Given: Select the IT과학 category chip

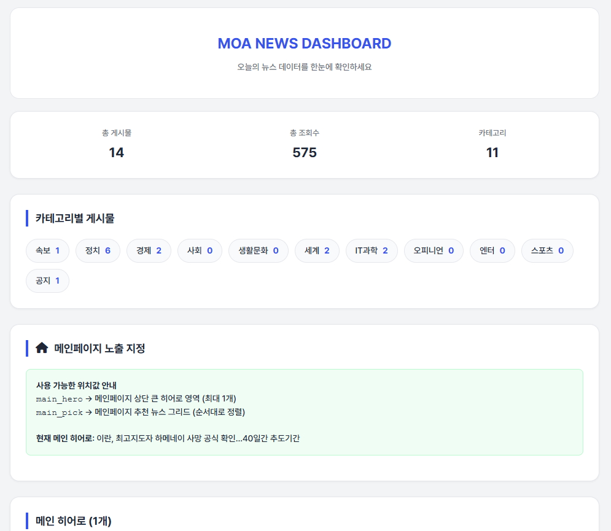Looking at the screenshot, I should (372, 250).
